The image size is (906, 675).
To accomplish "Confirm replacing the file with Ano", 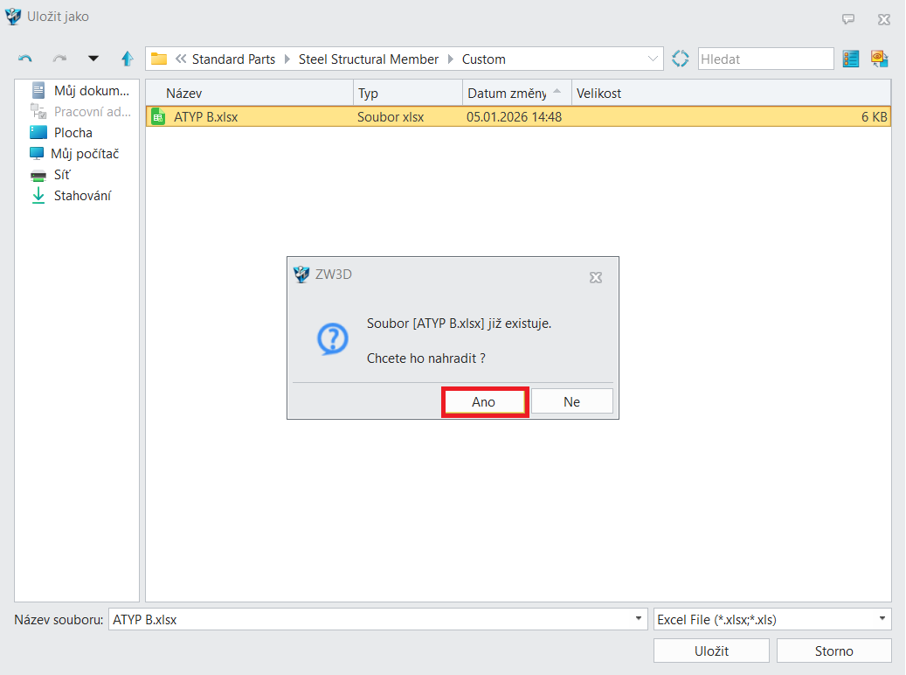I will (485, 402).
